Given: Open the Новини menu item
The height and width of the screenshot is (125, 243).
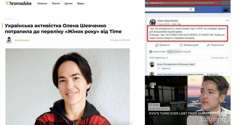Looking at the screenshot, I should point(42,4).
